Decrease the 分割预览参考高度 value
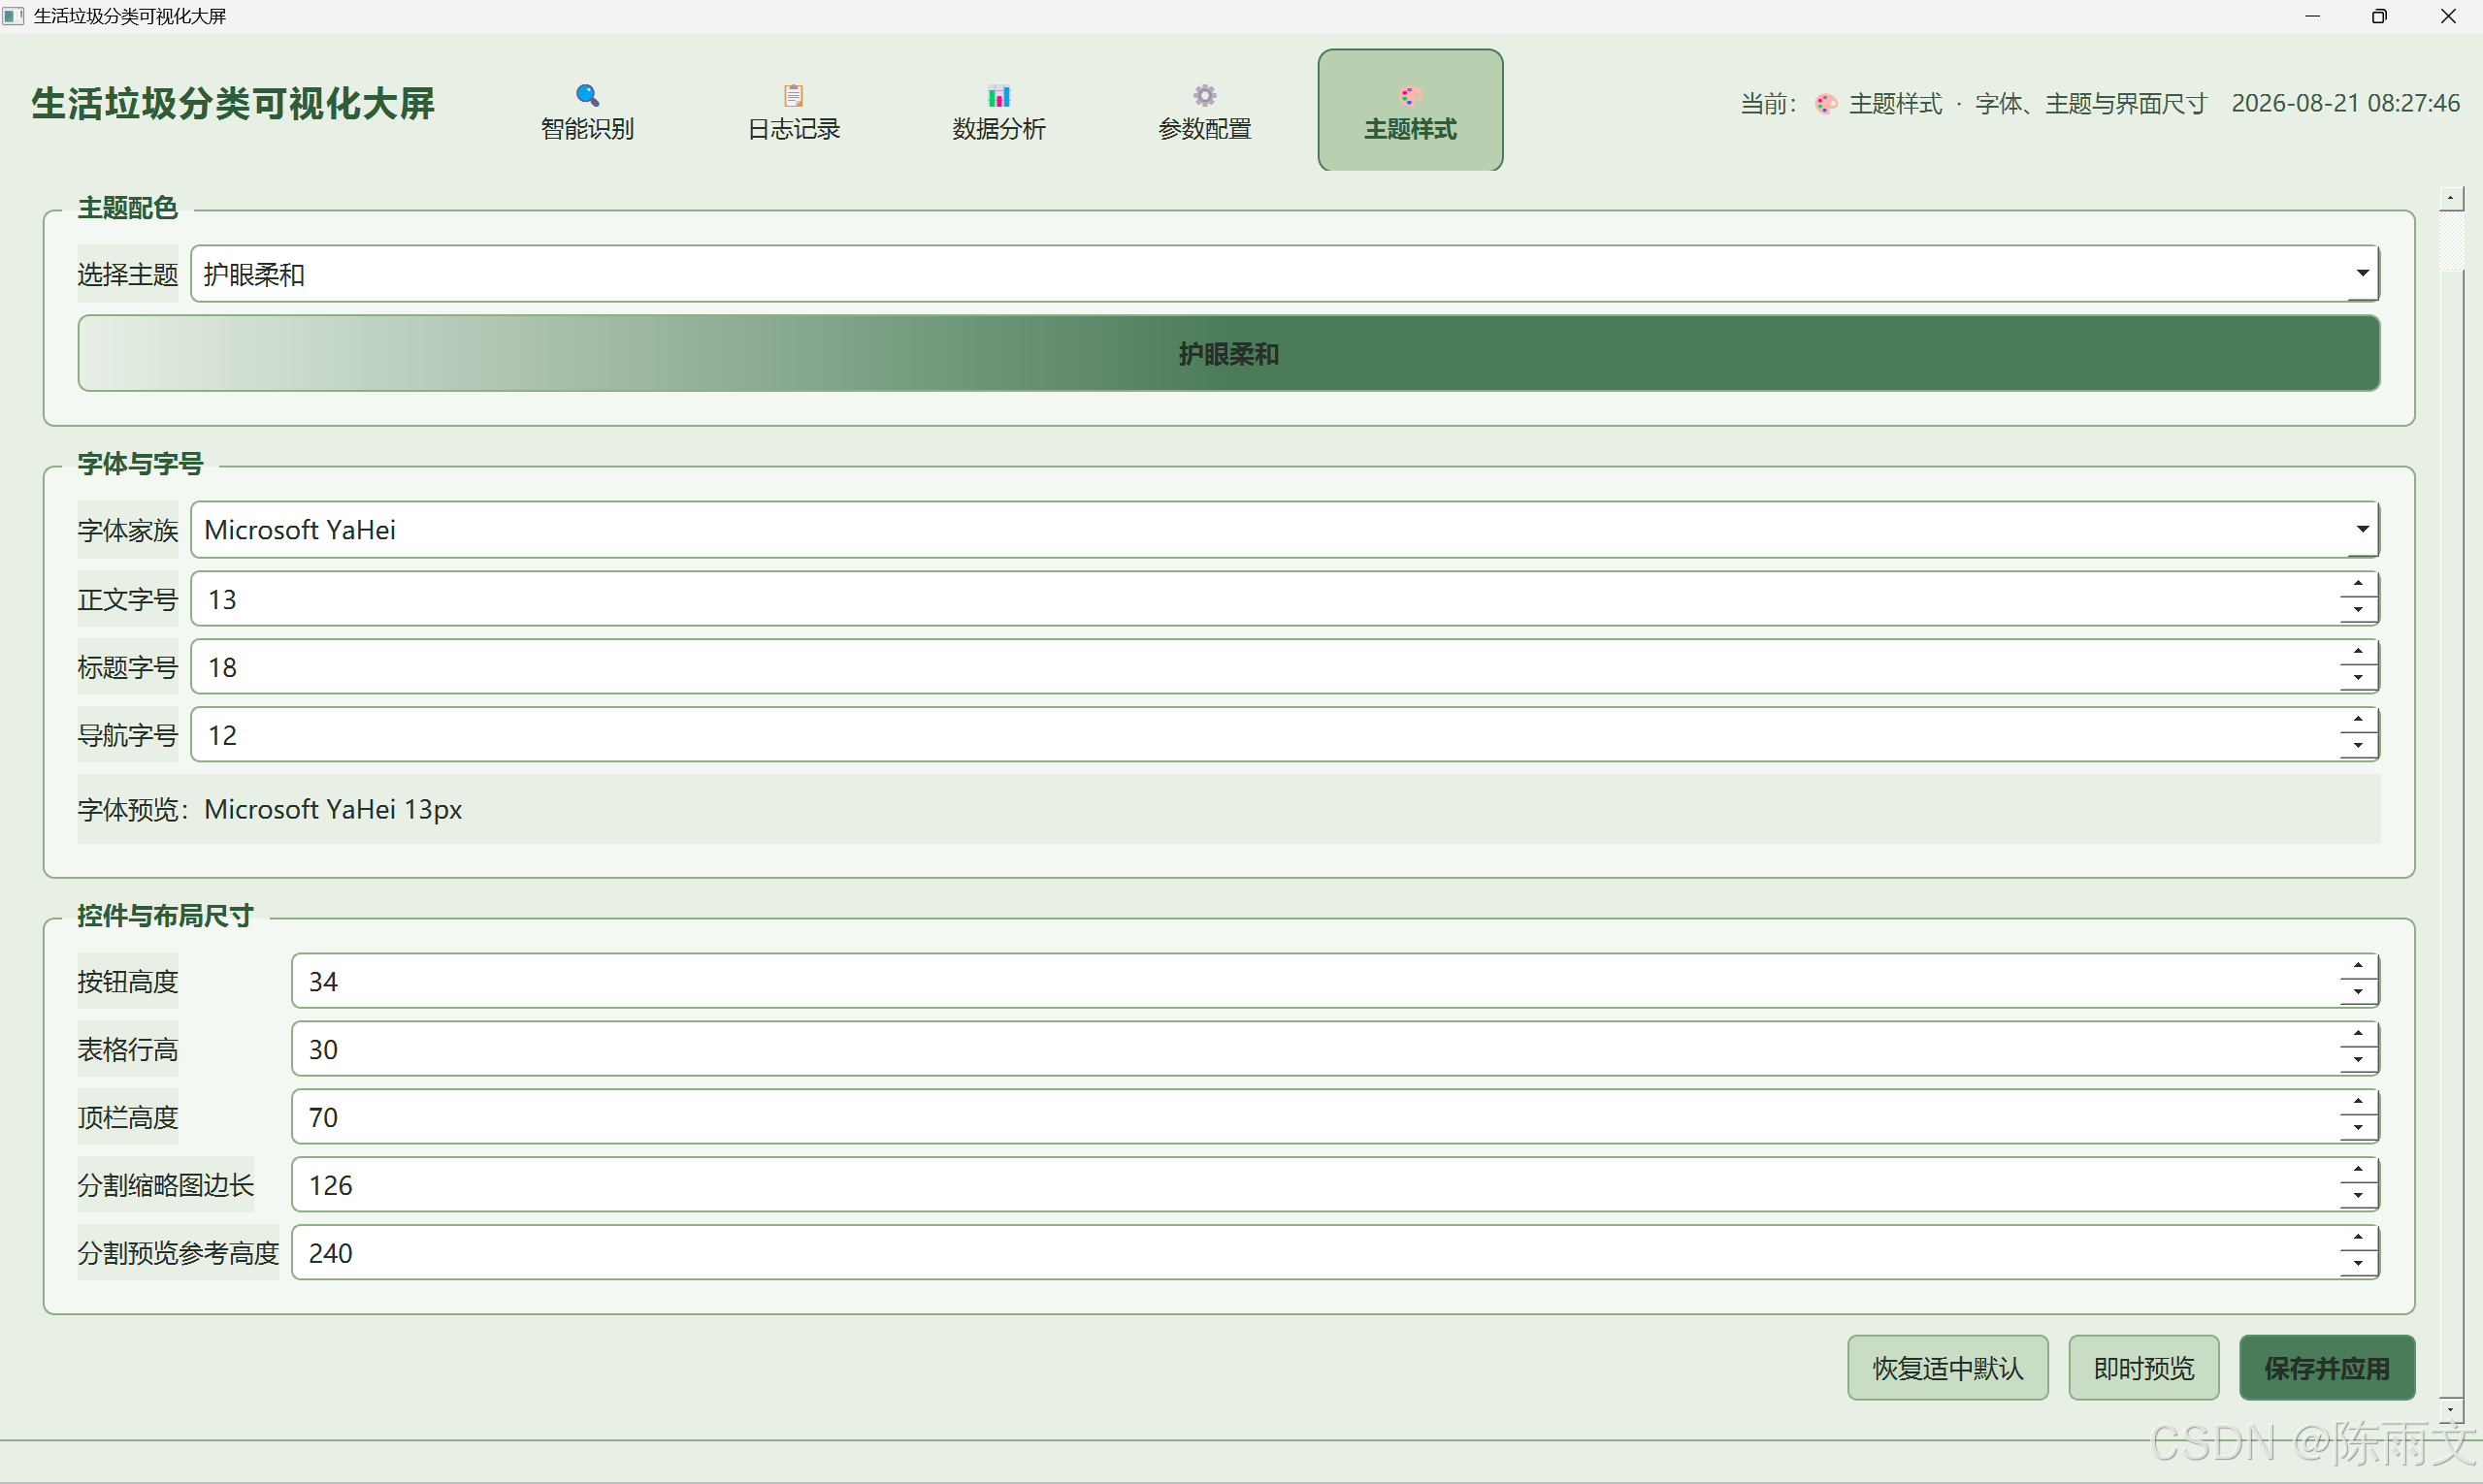The image size is (2483, 1484). (2358, 1264)
